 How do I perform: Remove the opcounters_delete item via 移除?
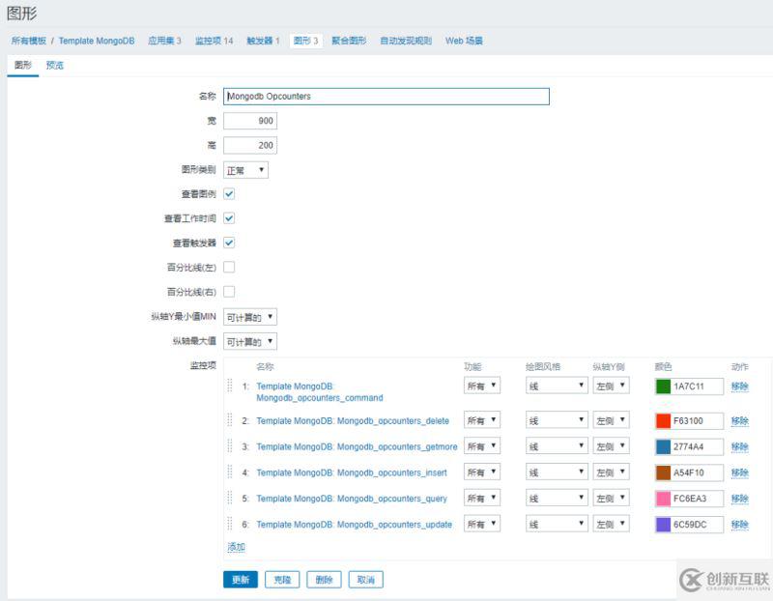(x=740, y=420)
